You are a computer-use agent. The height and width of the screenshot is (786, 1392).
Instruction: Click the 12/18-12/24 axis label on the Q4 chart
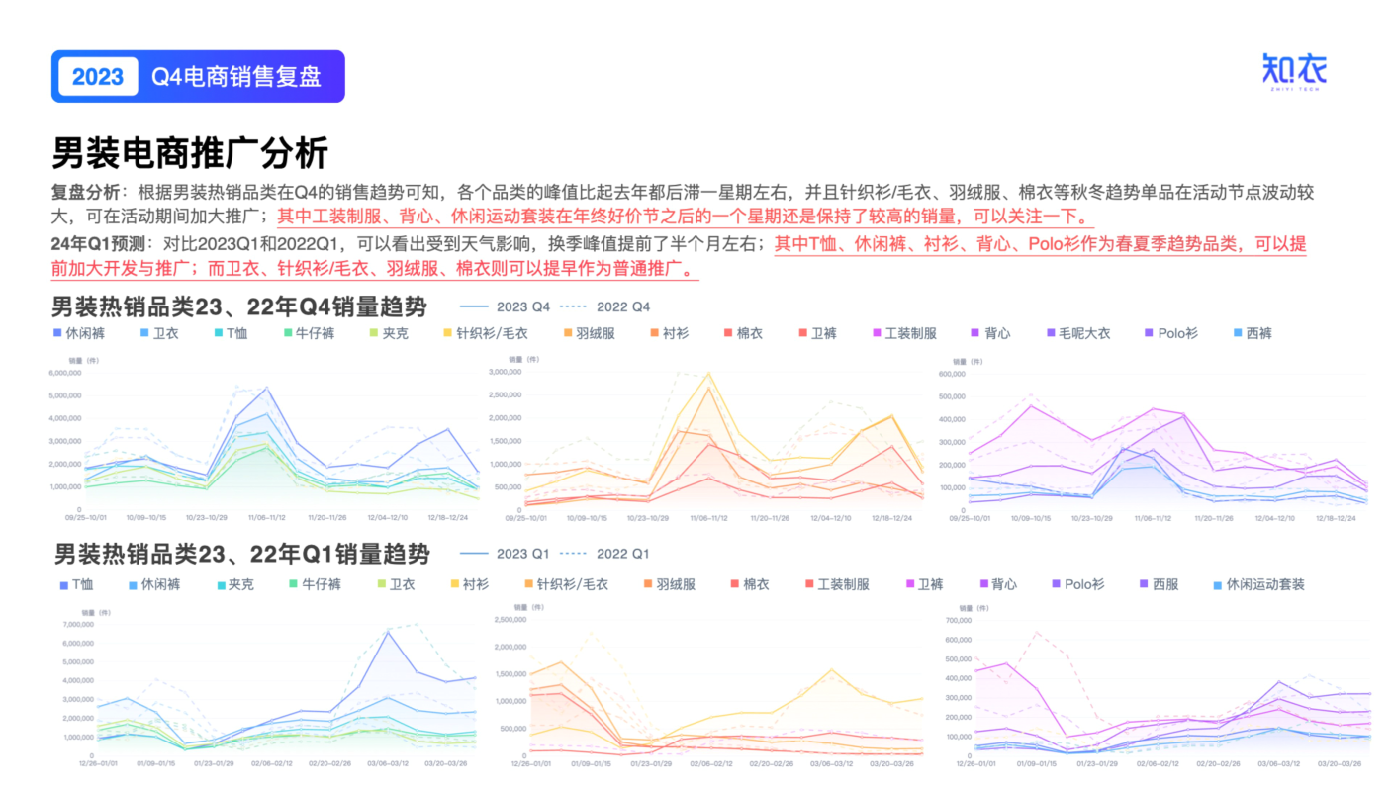pos(447,516)
